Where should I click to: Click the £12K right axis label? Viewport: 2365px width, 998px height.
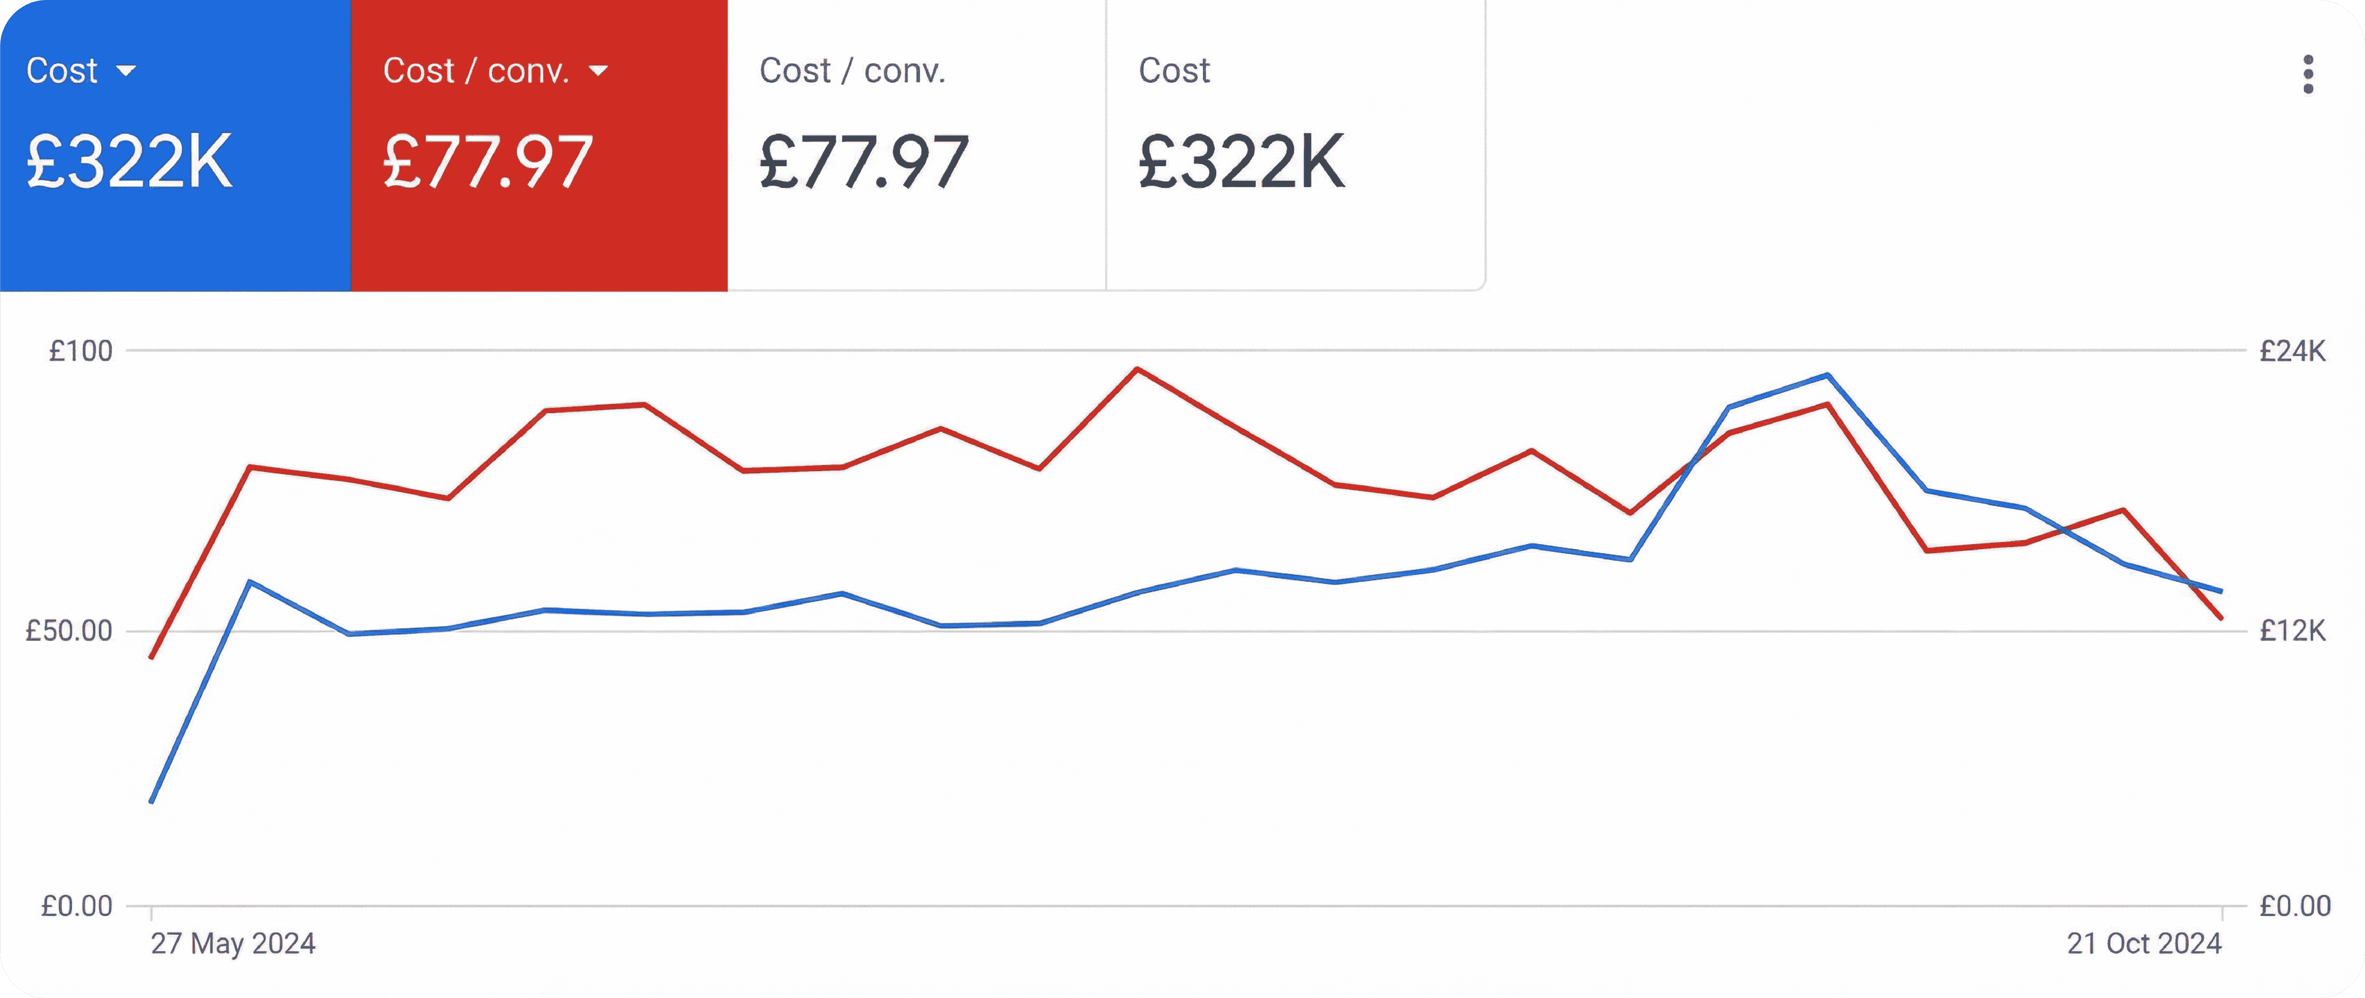pos(2292,631)
